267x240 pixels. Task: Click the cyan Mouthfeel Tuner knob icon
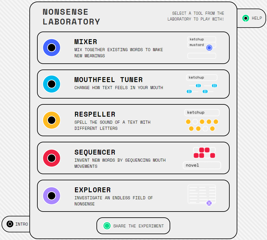point(52,84)
